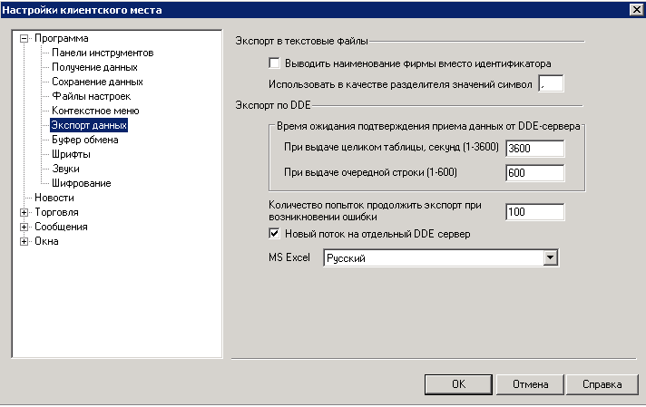Open Сохранение данных settings
This screenshot has height=407, width=646.
[x=97, y=82]
